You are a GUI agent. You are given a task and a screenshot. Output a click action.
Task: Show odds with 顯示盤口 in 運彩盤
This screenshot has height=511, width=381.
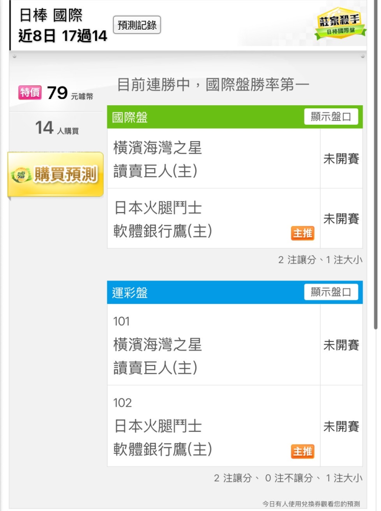click(331, 292)
